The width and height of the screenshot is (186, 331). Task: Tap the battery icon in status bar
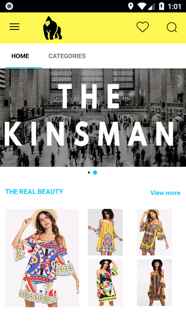click(162, 6)
